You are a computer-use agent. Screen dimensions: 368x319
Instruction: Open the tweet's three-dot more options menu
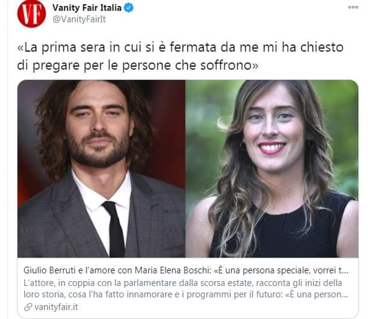point(353,7)
